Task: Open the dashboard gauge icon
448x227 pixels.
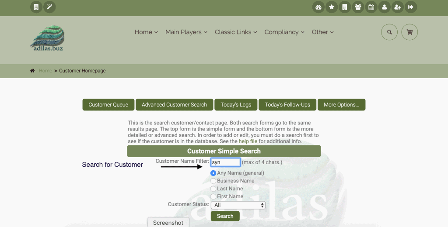Action: tap(318, 7)
